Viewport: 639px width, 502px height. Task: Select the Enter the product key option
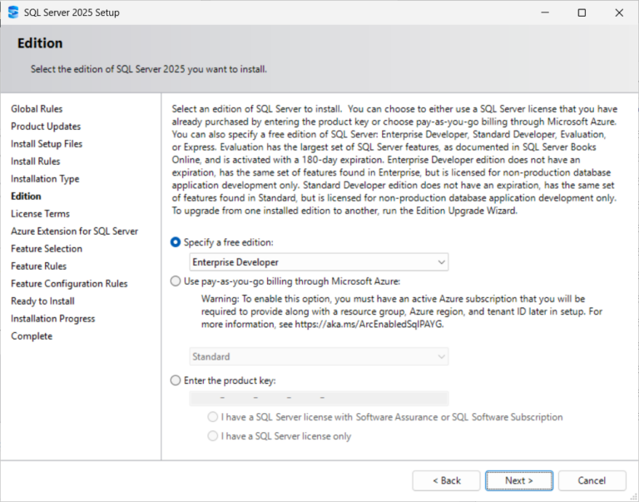176,380
